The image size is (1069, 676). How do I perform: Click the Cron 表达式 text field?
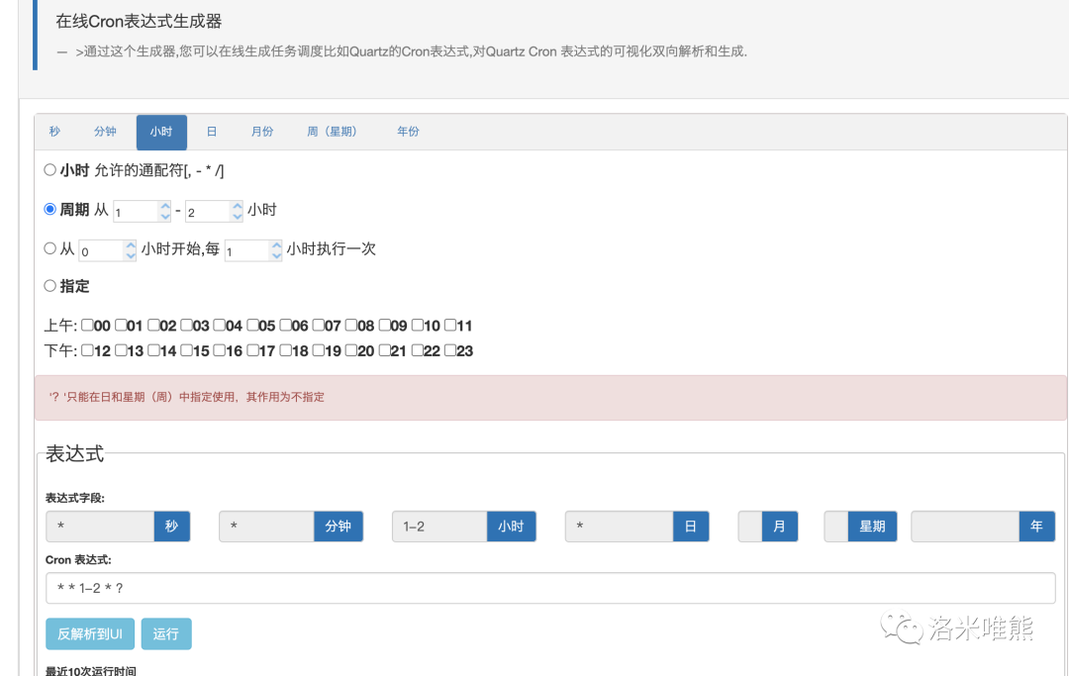550,588
